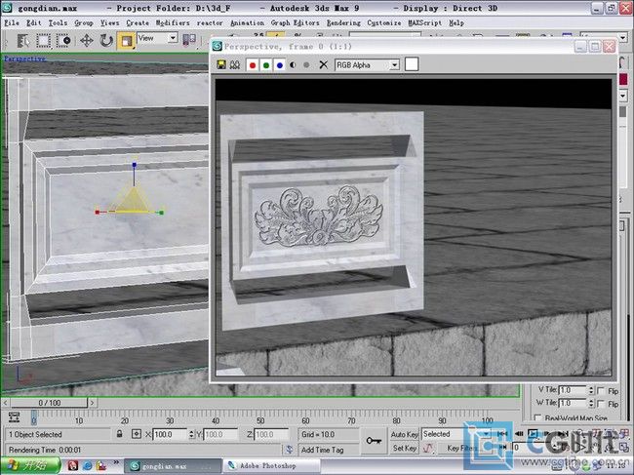Toggle the Window/Crossing selection icon

pyautogui.click(x=63, y=41)
